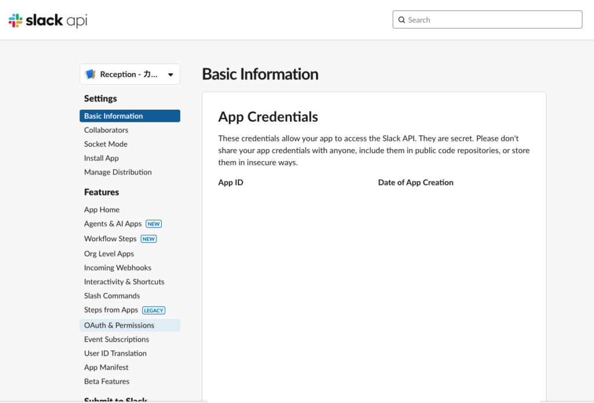Open App Home feature

pos(102,209)
